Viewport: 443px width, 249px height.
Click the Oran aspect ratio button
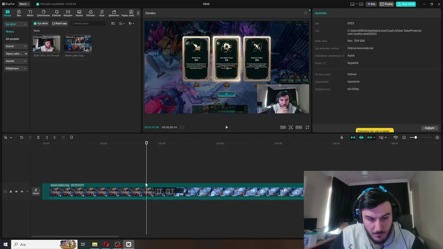[299, 127]
